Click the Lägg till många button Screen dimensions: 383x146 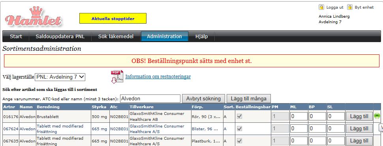[x=248, y=99]
